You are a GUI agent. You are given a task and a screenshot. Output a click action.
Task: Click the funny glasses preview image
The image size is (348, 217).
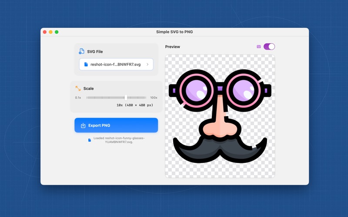pos(220,116)
